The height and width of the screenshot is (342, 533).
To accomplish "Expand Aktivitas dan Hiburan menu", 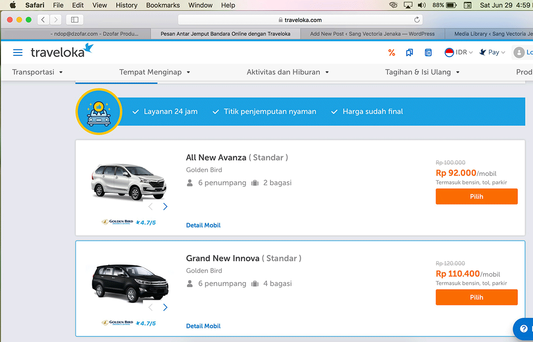I will (288, 72).
